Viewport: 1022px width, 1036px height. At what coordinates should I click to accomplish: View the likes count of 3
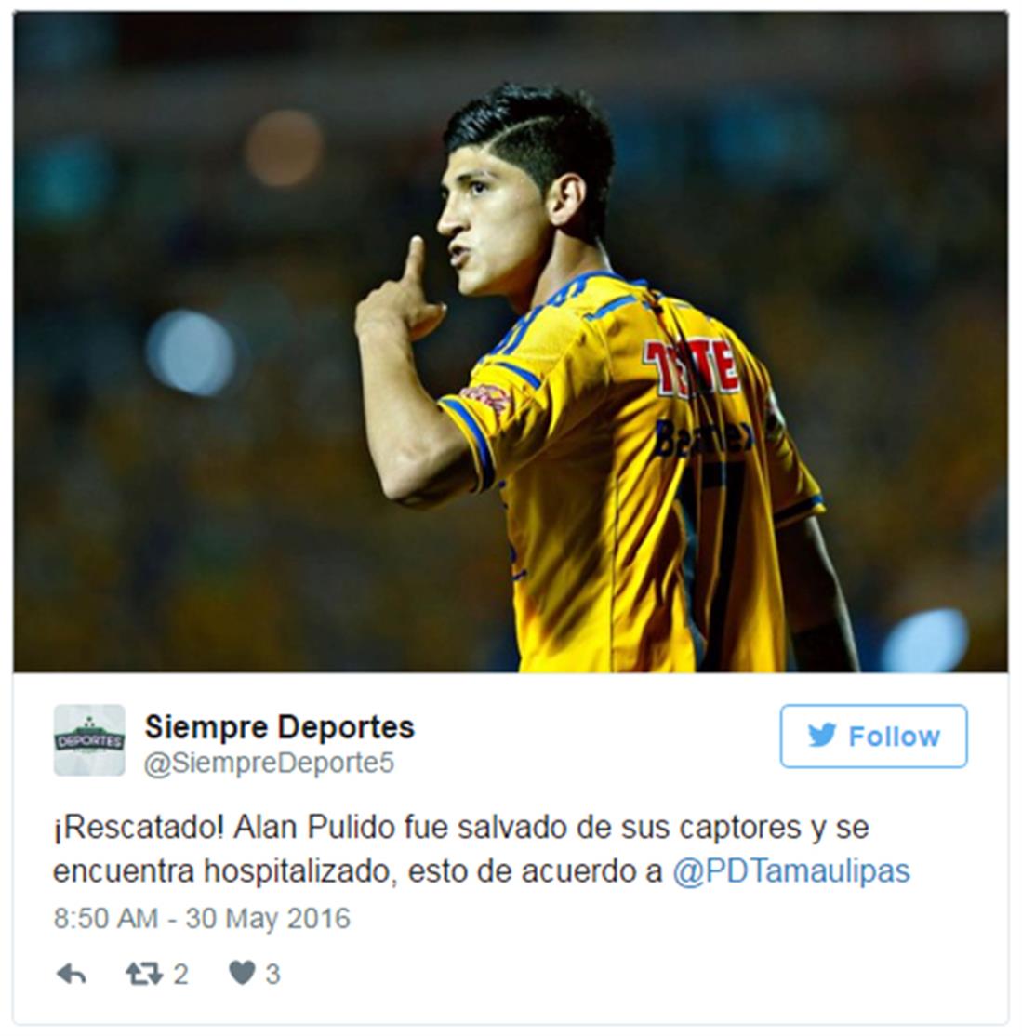[x=272, y=974]
